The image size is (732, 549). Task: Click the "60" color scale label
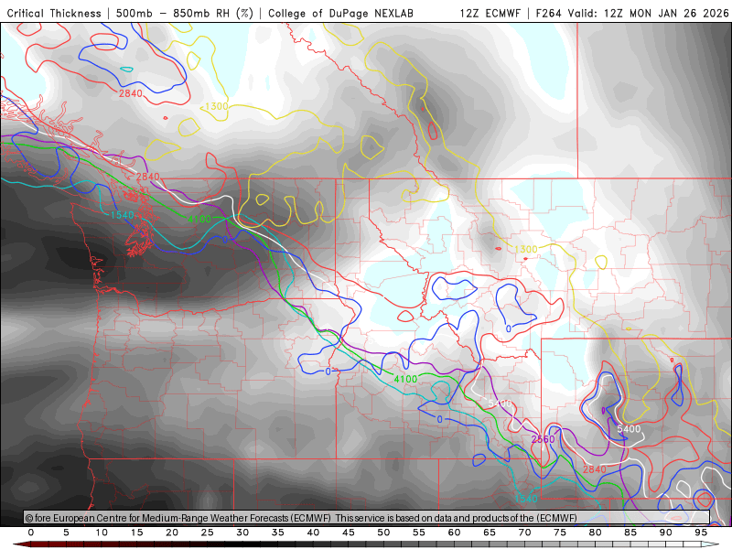click(454, 533)
